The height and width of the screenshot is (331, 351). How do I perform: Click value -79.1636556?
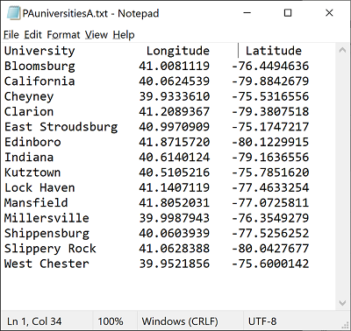[270, 157]
